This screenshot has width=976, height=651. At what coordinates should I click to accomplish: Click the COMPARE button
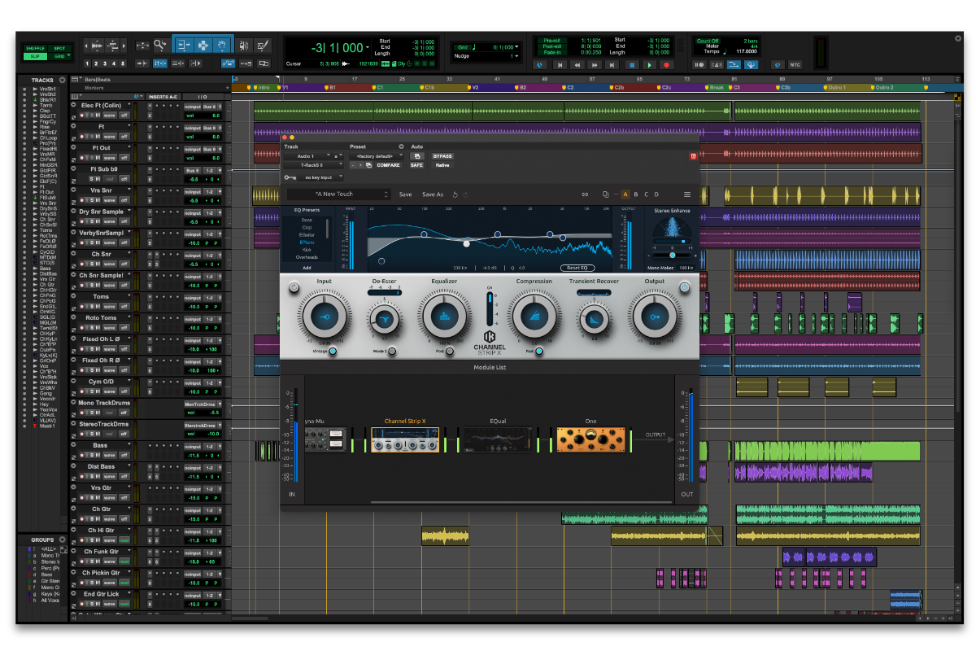click(x=388, y=165)
